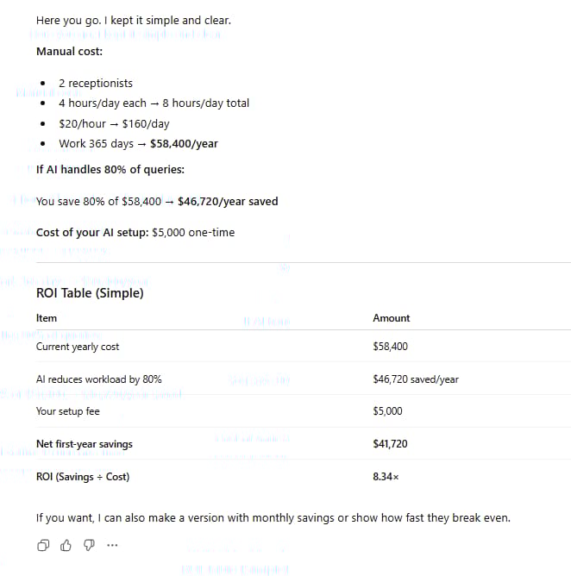Open the more options ellipsis menu
The height and width of the screenshot is (576, 571).
pyautogui.click(x=112, y=545)
